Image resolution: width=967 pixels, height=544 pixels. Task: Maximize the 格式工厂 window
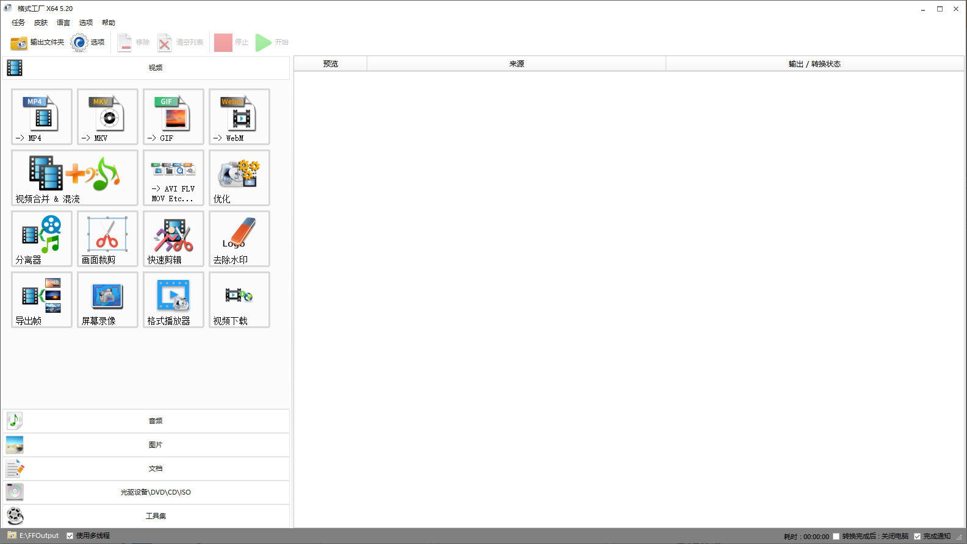tap(940, 9)
